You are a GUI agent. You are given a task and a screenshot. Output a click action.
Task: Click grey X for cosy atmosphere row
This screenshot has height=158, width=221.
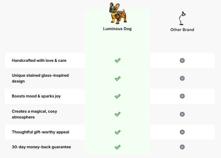tap(182, 114)
